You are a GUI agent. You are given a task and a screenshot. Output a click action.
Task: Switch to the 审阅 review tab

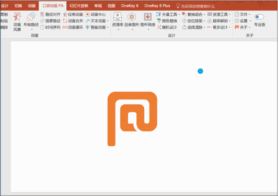pyautogui.click(x=98, y=6)
